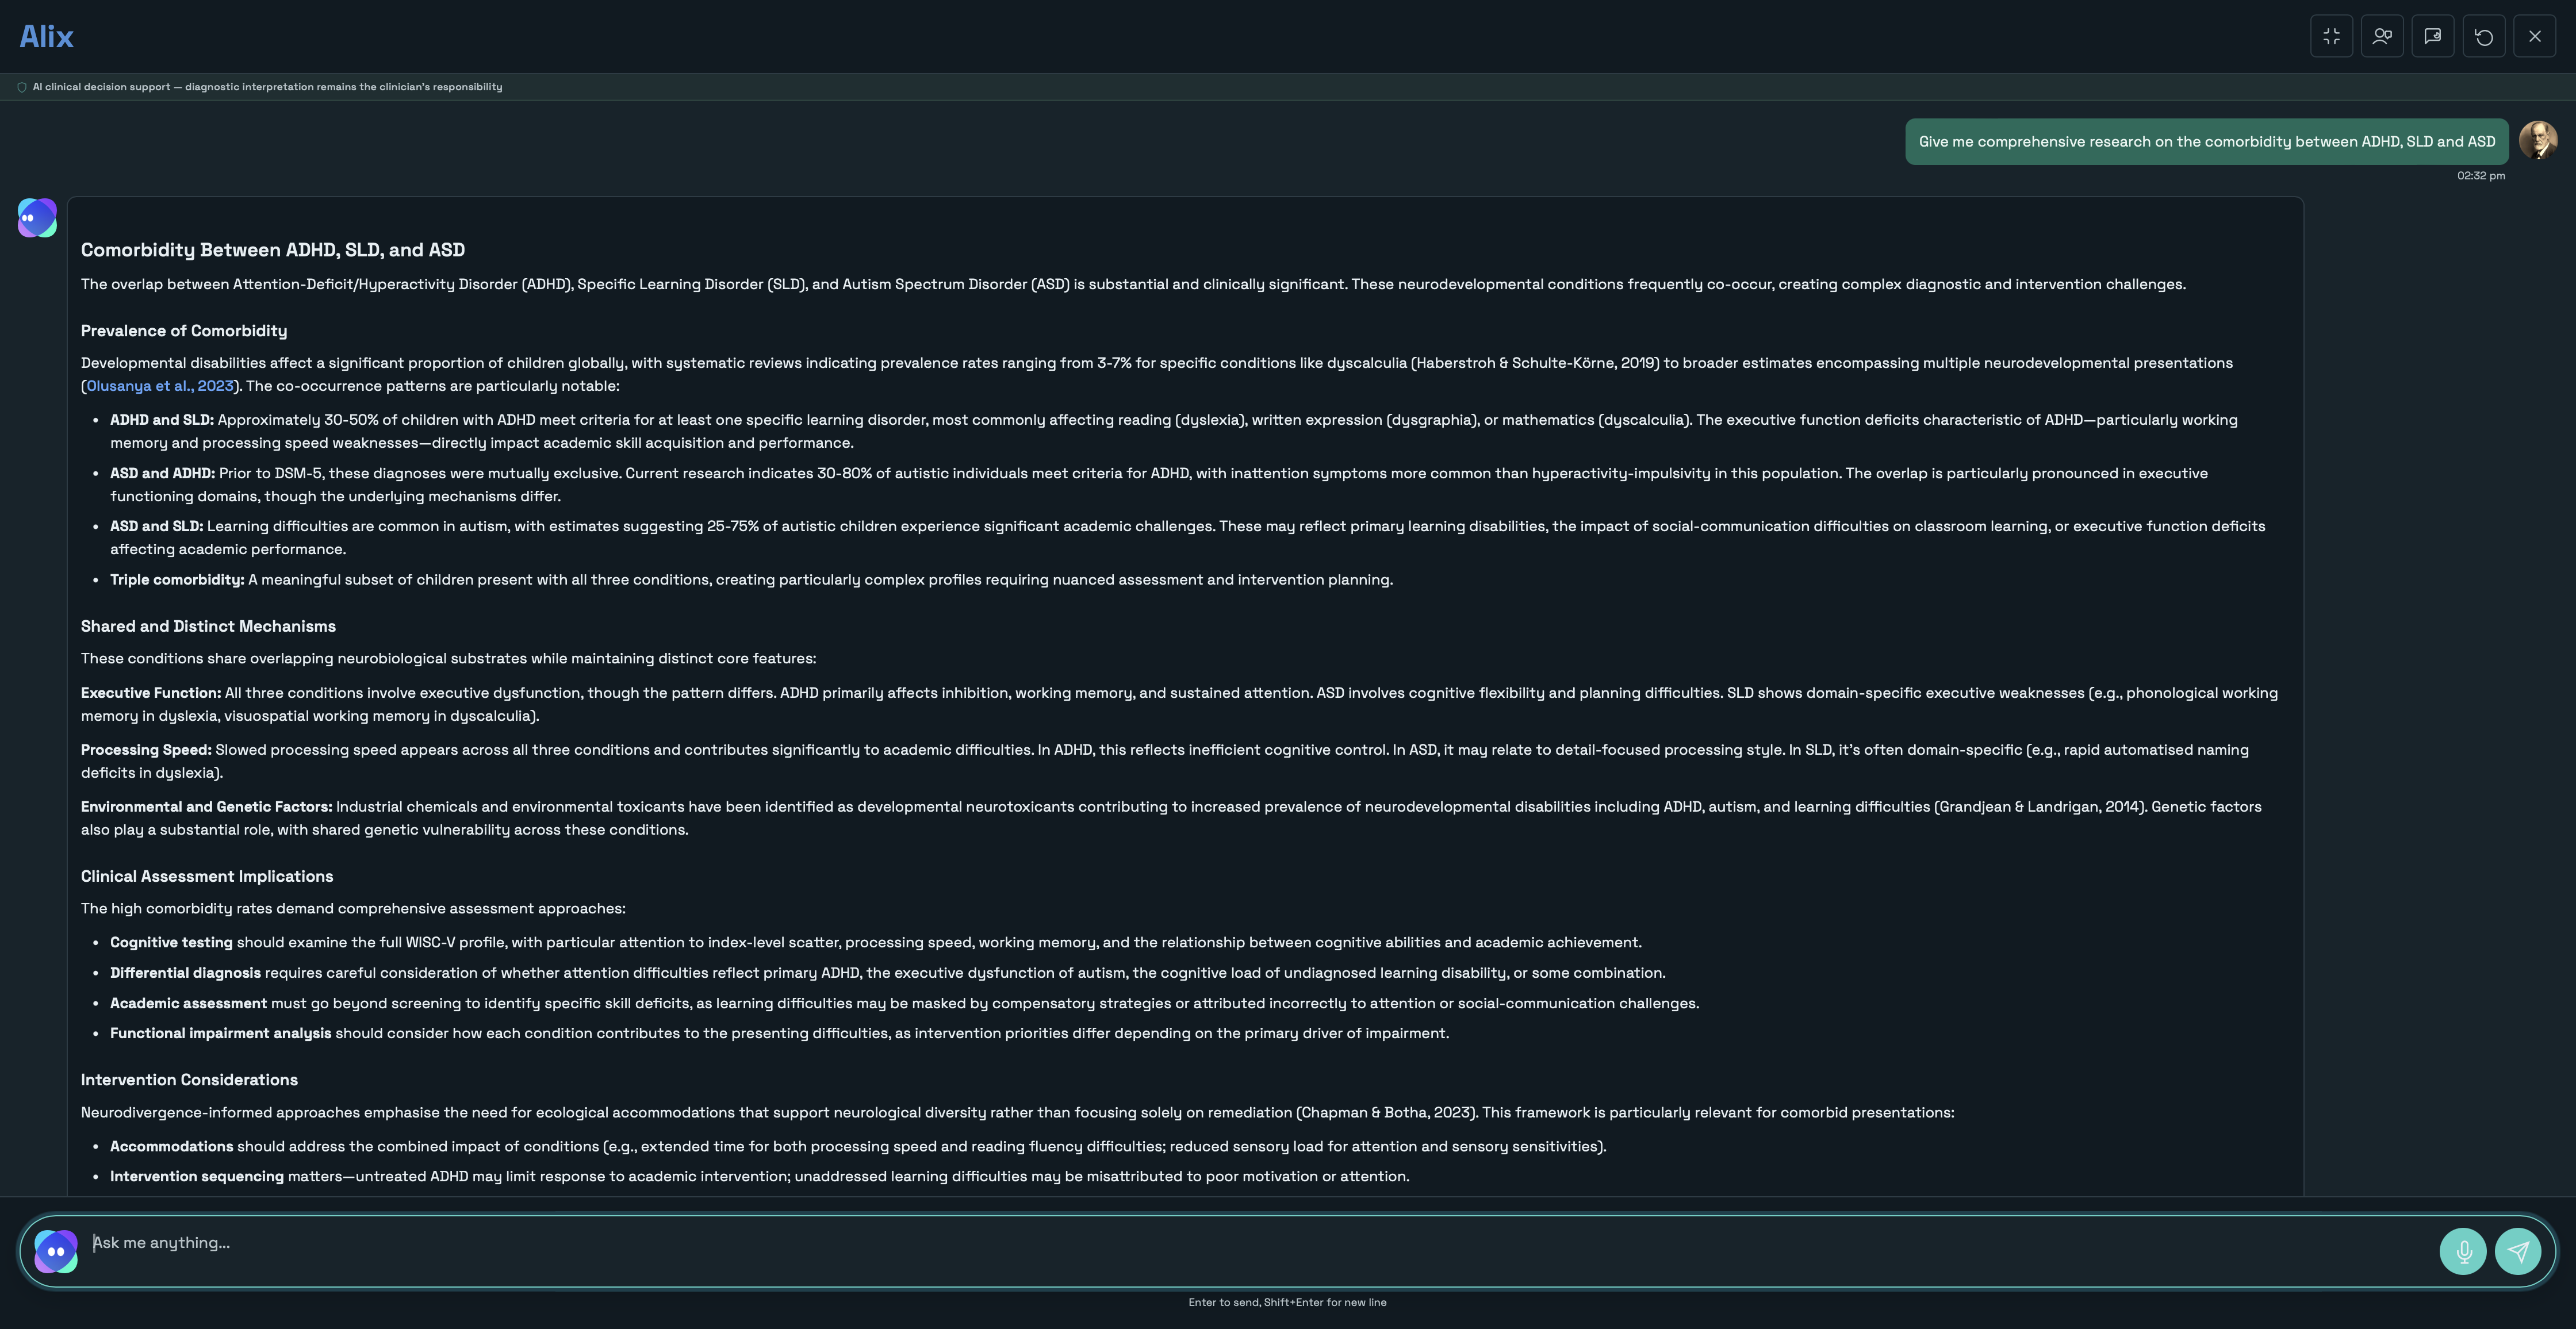
Task: Start voice input with the microphone button
Action: (x=2463, y=1251)
